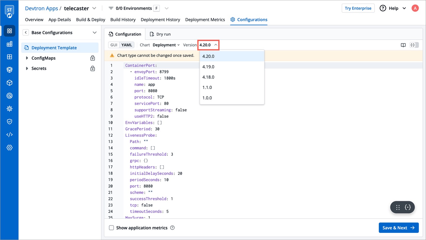The image size is (426, 240).
Task: Open the Applications grid icon in sidebar
Action: [x=9, y=31]
